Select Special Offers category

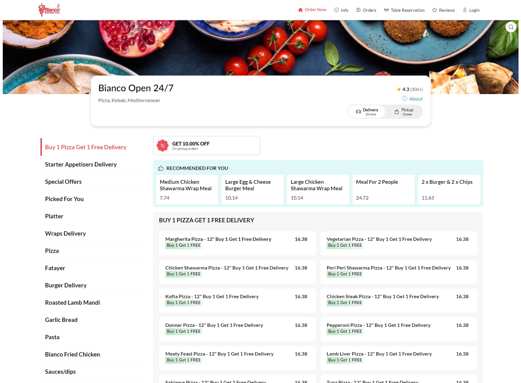(x=93, y=182)
